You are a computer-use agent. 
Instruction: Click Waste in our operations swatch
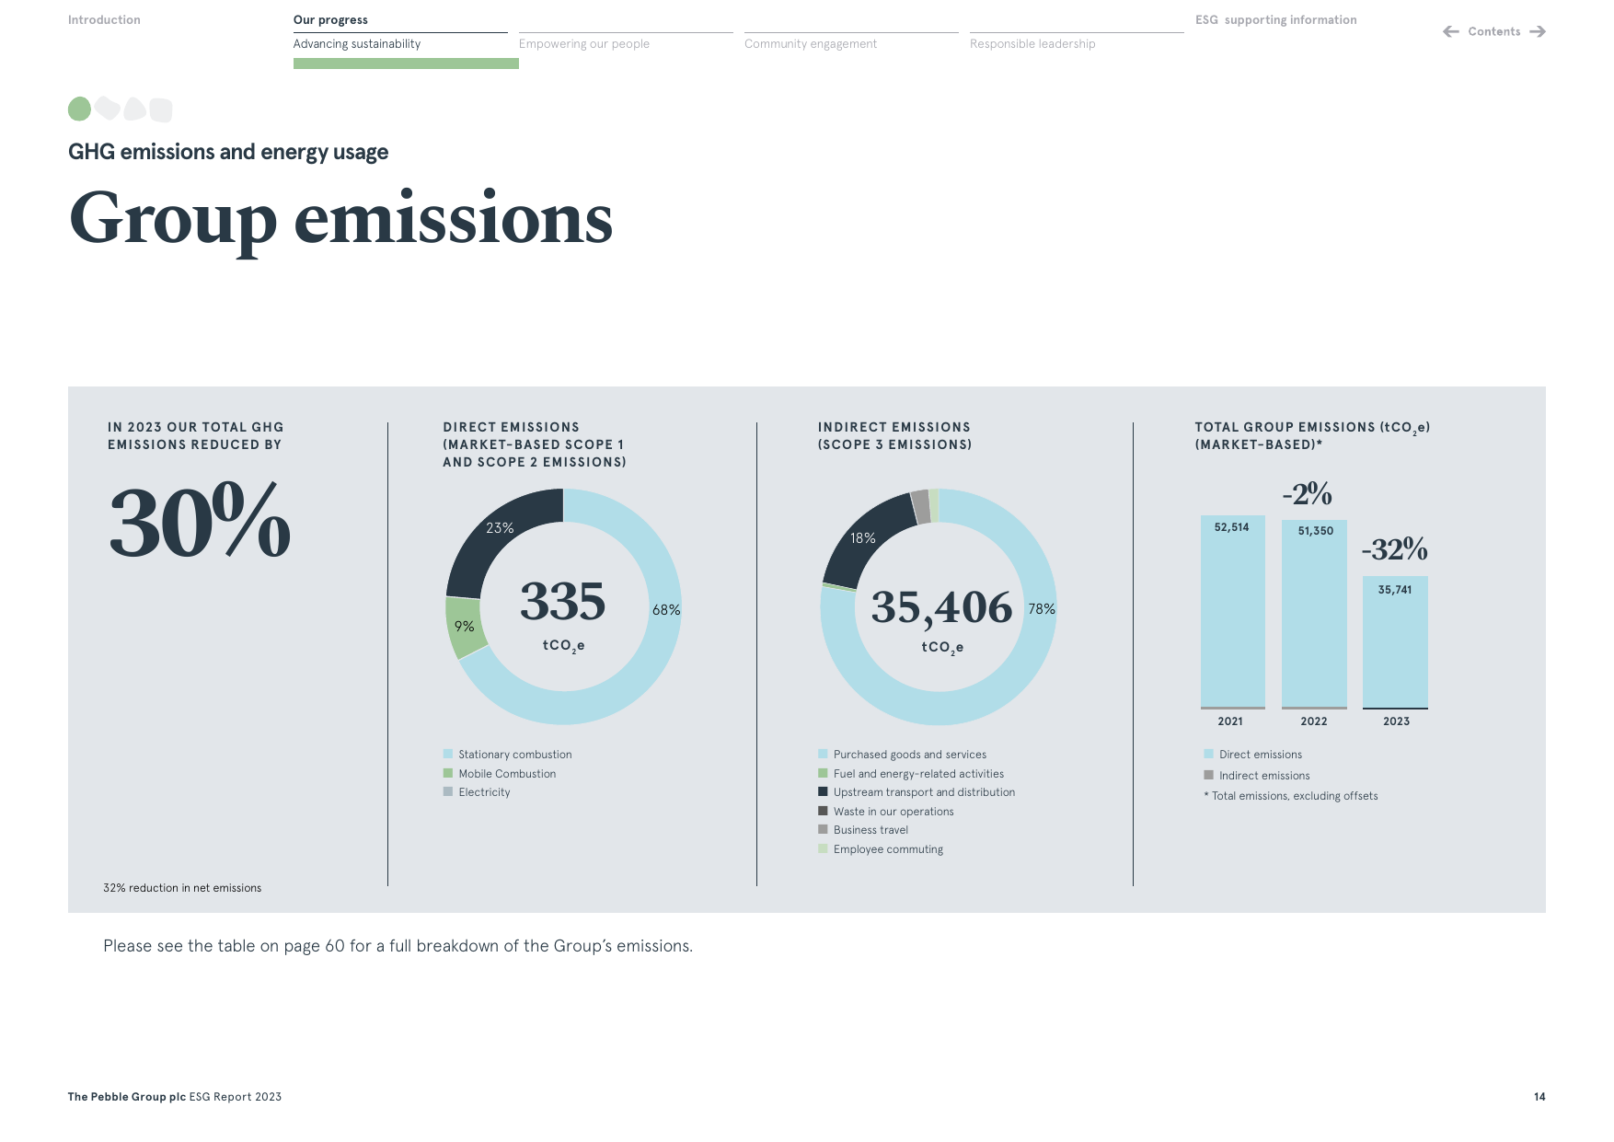[x=823, y=811]
